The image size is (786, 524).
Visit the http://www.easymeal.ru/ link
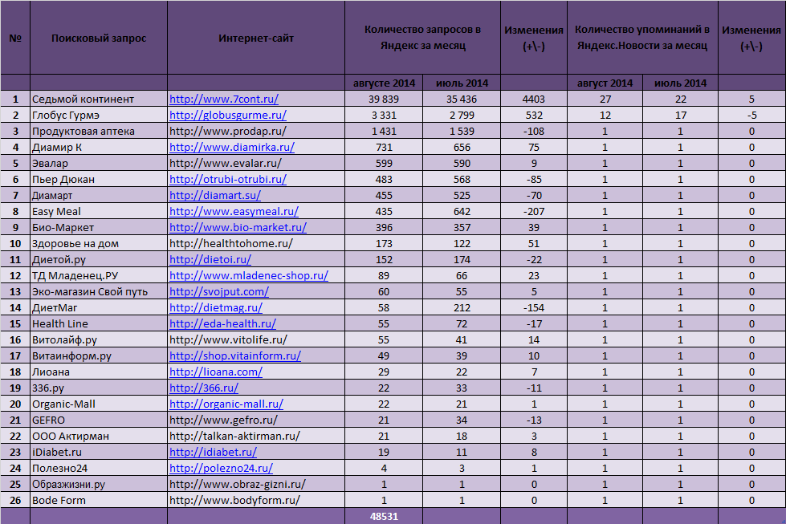(234, 211)
